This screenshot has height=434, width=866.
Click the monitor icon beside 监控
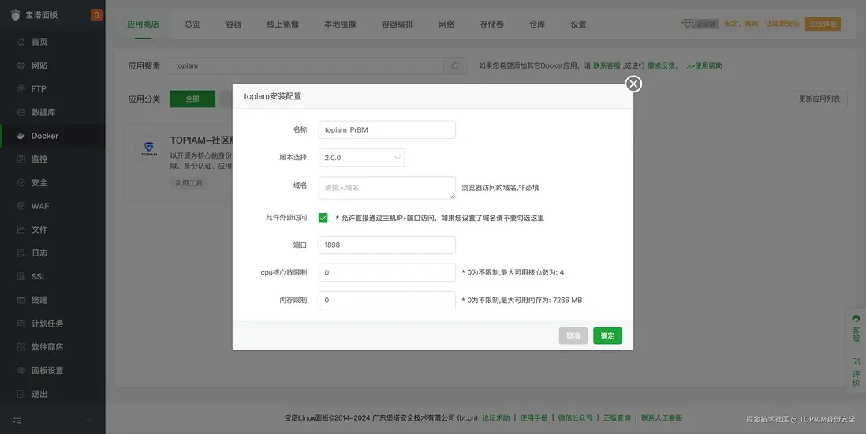[21, 159]
